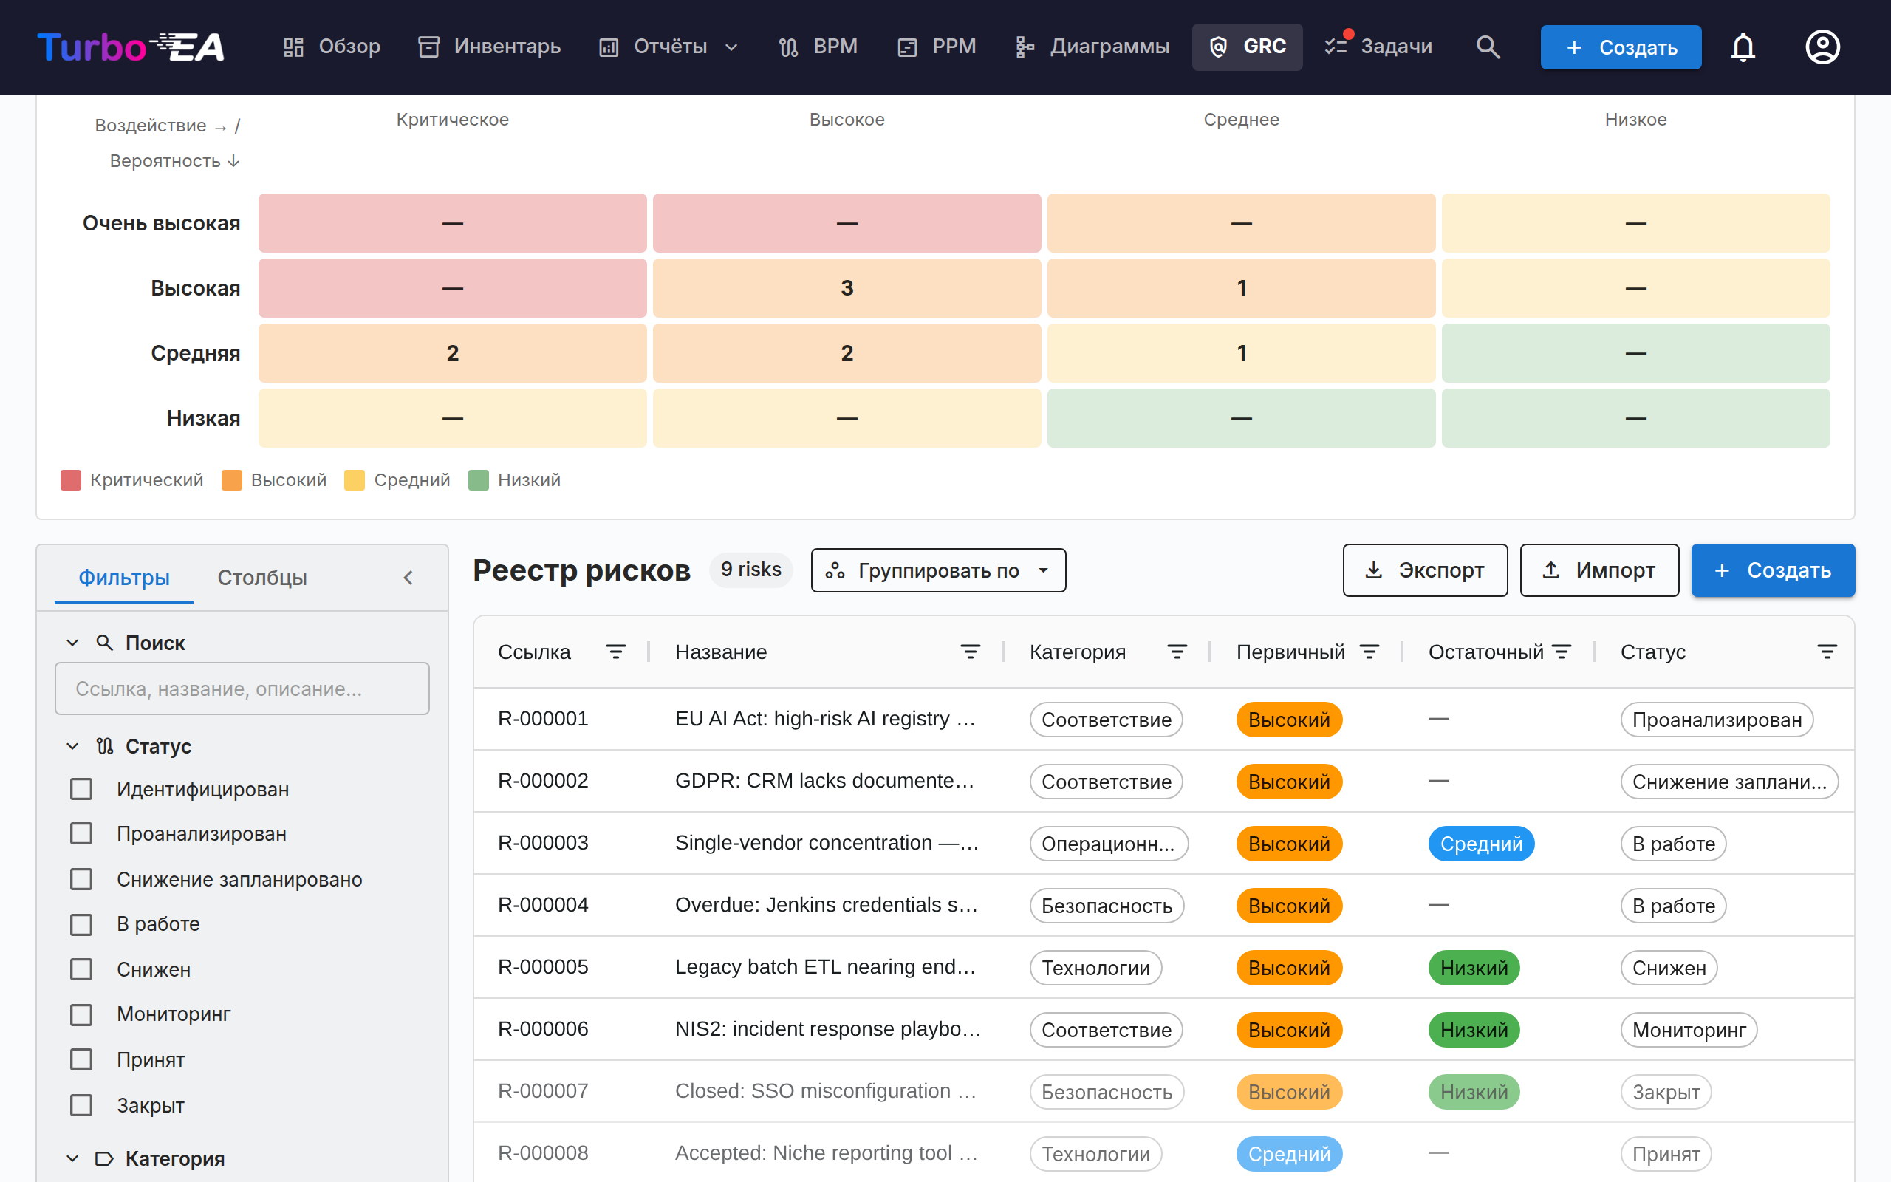The width and height of the screenshot is (1891, 1182).
Task: Check the Идентифицирован status filter
Action: pos(81,789)
